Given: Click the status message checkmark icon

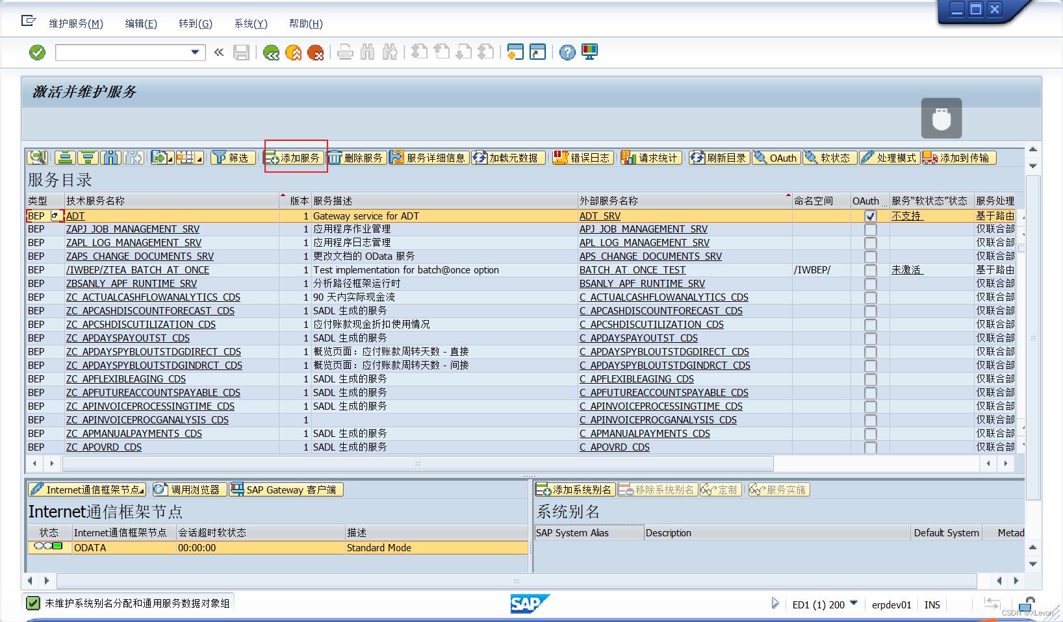Looking at the screenshot, I should pyautogui.click(x=32, y=603).
